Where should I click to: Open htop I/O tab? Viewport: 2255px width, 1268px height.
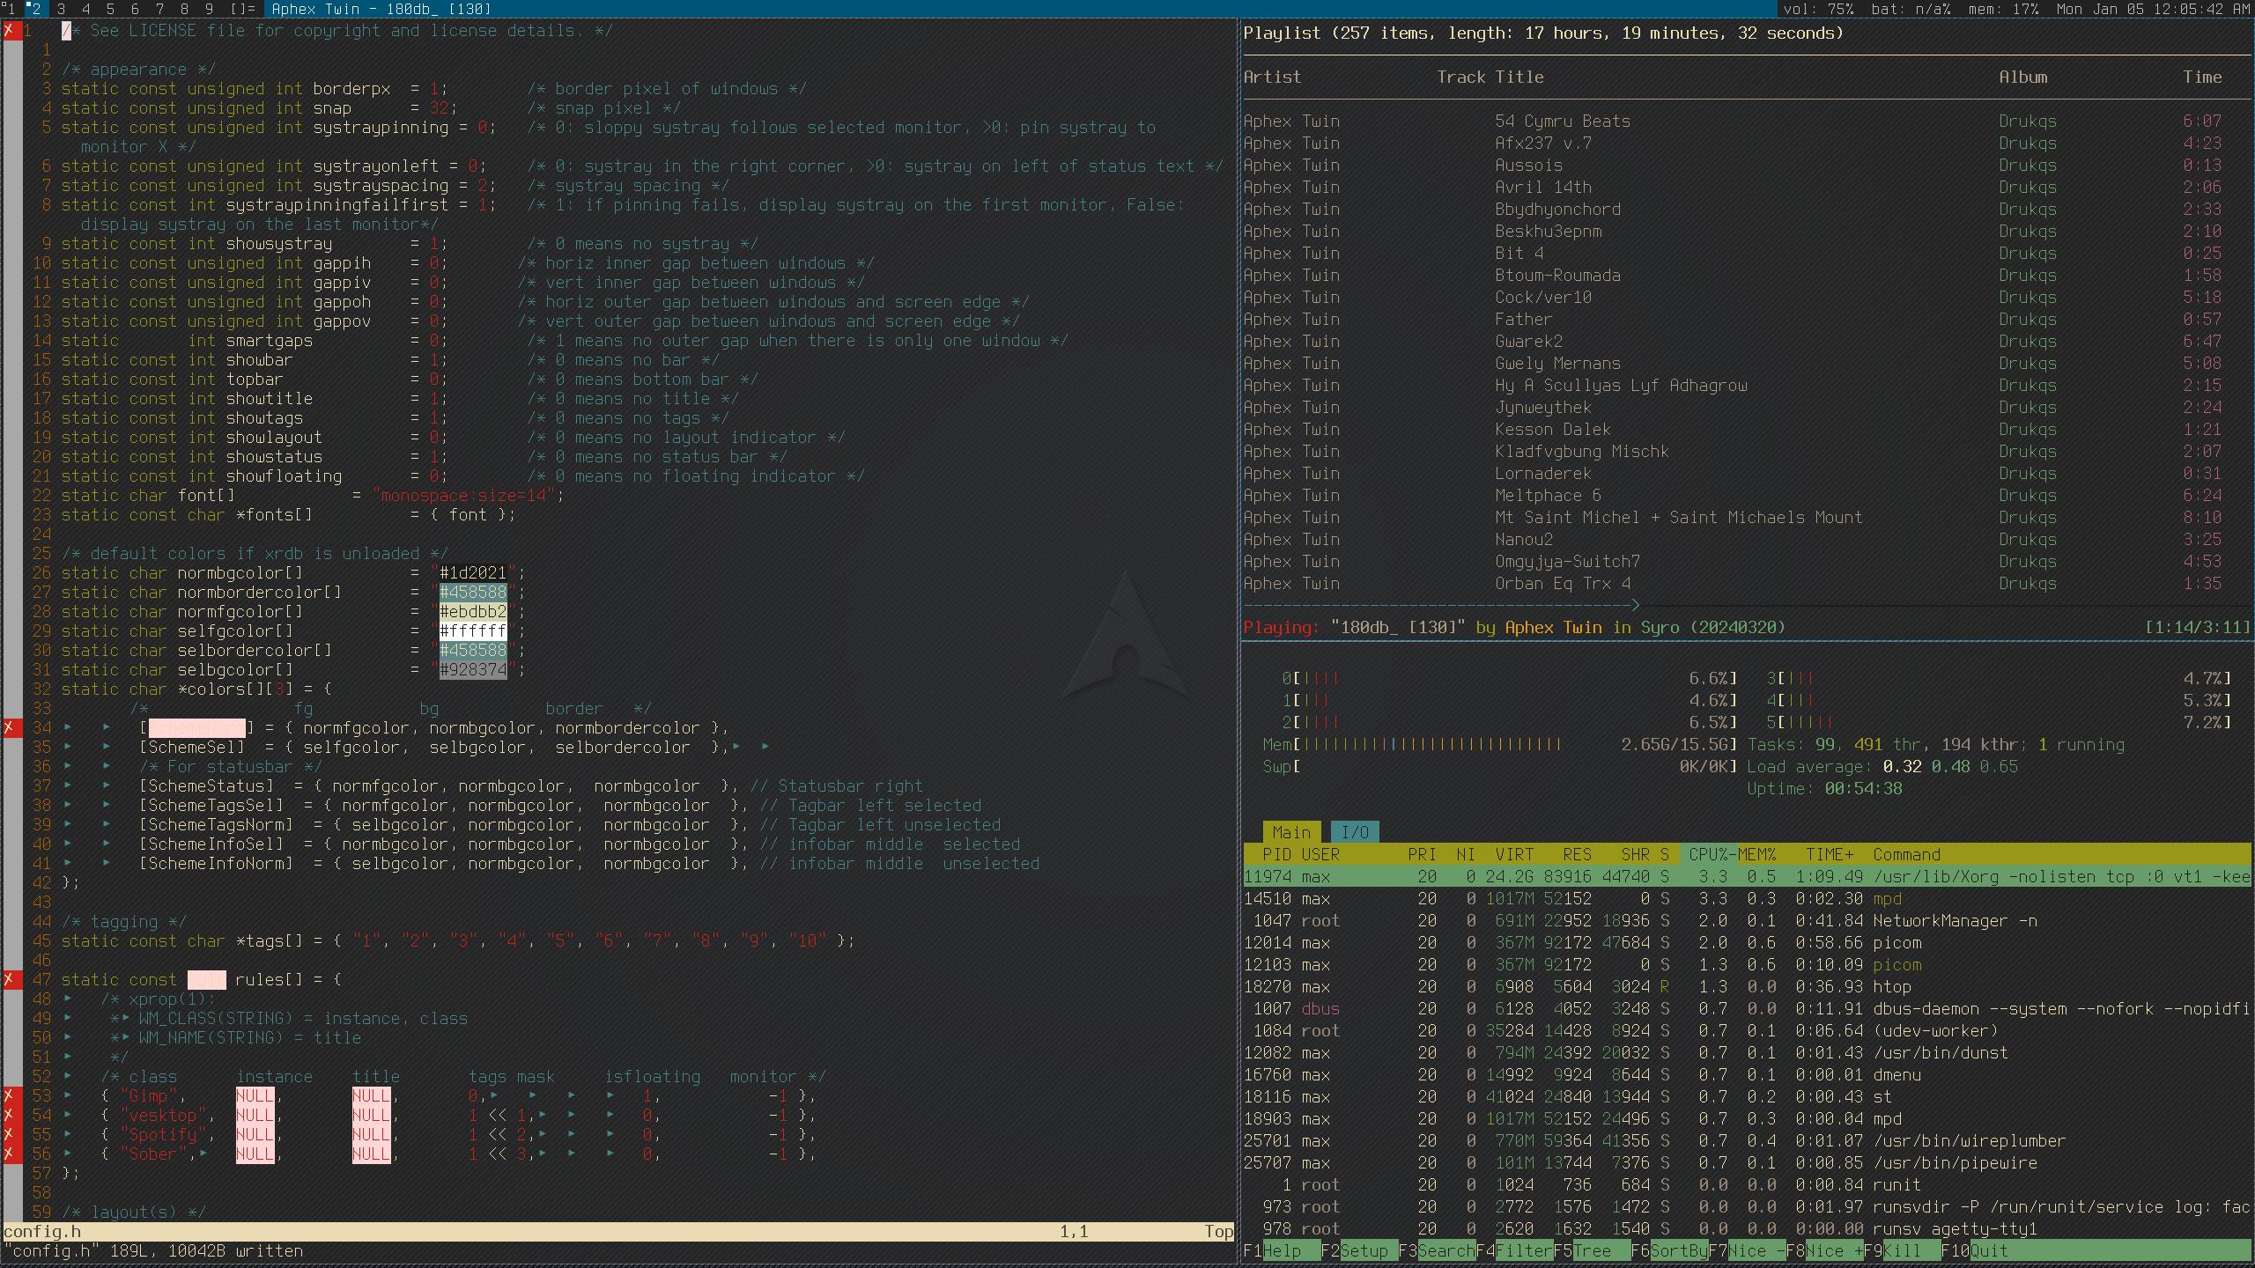1354,832
